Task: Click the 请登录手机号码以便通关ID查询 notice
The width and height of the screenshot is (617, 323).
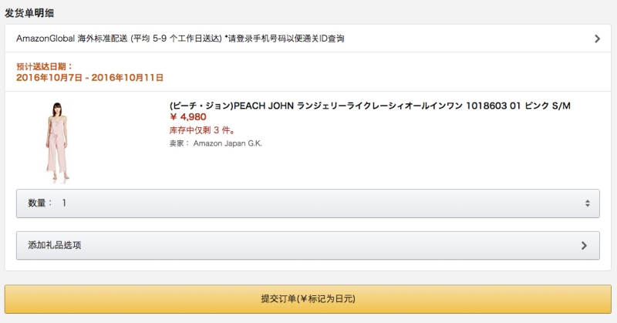Action: click(x=284, y=39)
